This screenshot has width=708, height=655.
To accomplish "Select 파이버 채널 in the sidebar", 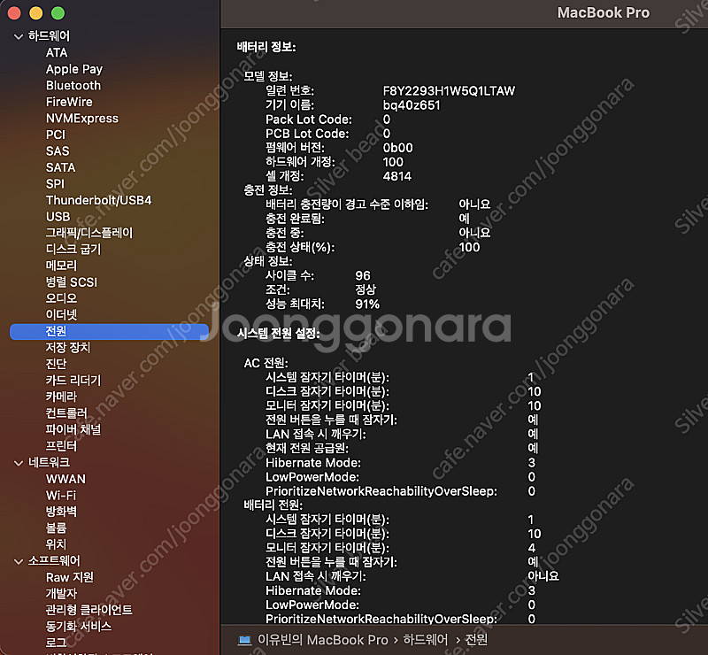I will [73, 429].
